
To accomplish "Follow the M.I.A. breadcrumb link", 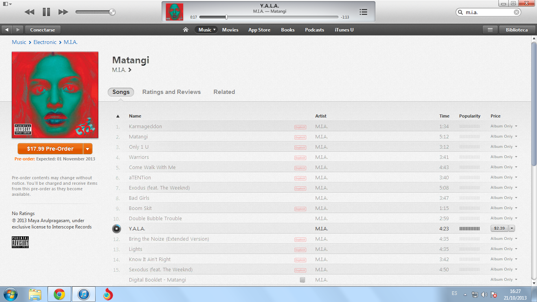I will 71,42.
